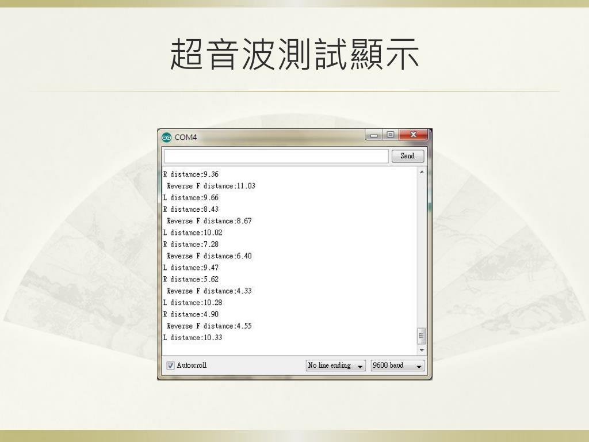Click the slide title 超音波測試顯示

point(294,54)
